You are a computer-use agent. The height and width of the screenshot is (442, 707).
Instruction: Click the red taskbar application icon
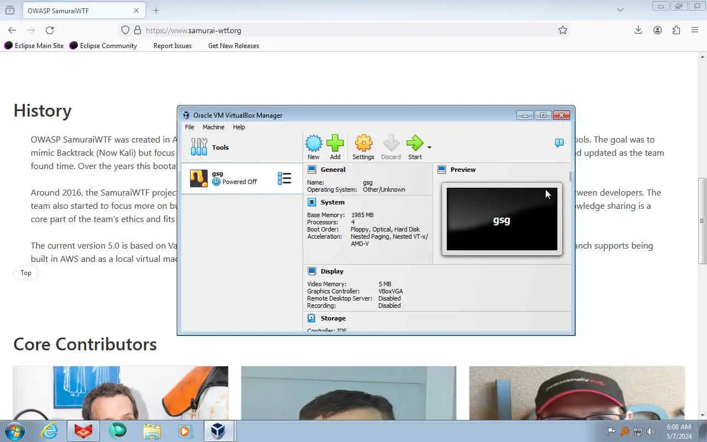[x=83, y=431]
